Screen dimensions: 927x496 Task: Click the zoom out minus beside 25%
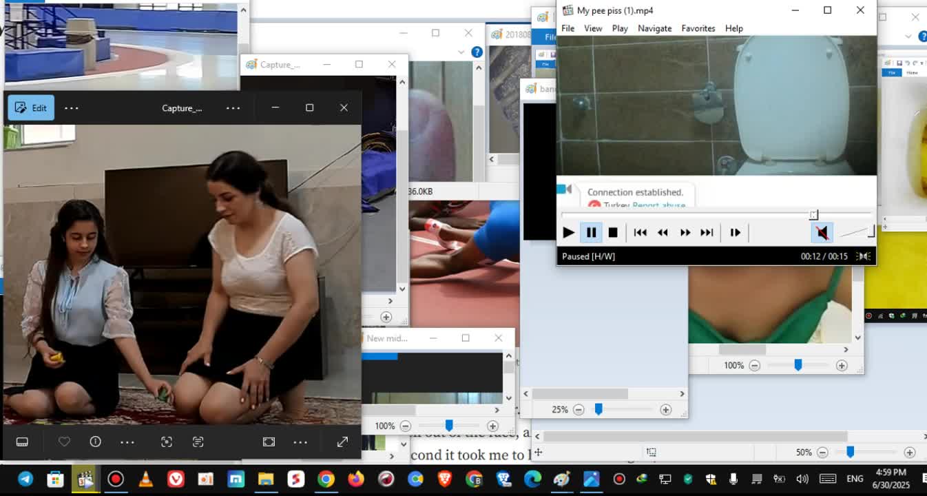tap(579, 410)
